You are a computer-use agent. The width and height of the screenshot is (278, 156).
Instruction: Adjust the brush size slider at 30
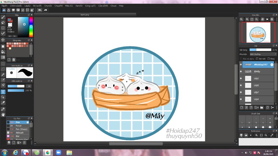click(16, 86)
